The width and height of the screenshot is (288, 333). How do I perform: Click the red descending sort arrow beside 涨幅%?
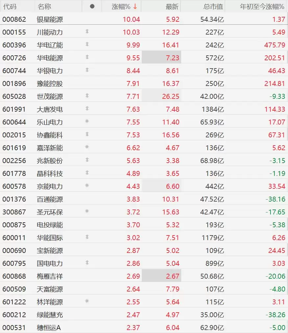[135, 7]
